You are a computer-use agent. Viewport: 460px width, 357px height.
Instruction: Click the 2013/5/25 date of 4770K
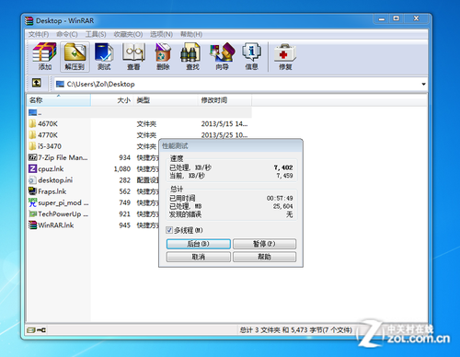pyautogui.click(x=224, y=135)
